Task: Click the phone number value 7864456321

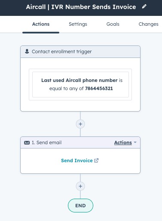Action: tap(99, 88)
